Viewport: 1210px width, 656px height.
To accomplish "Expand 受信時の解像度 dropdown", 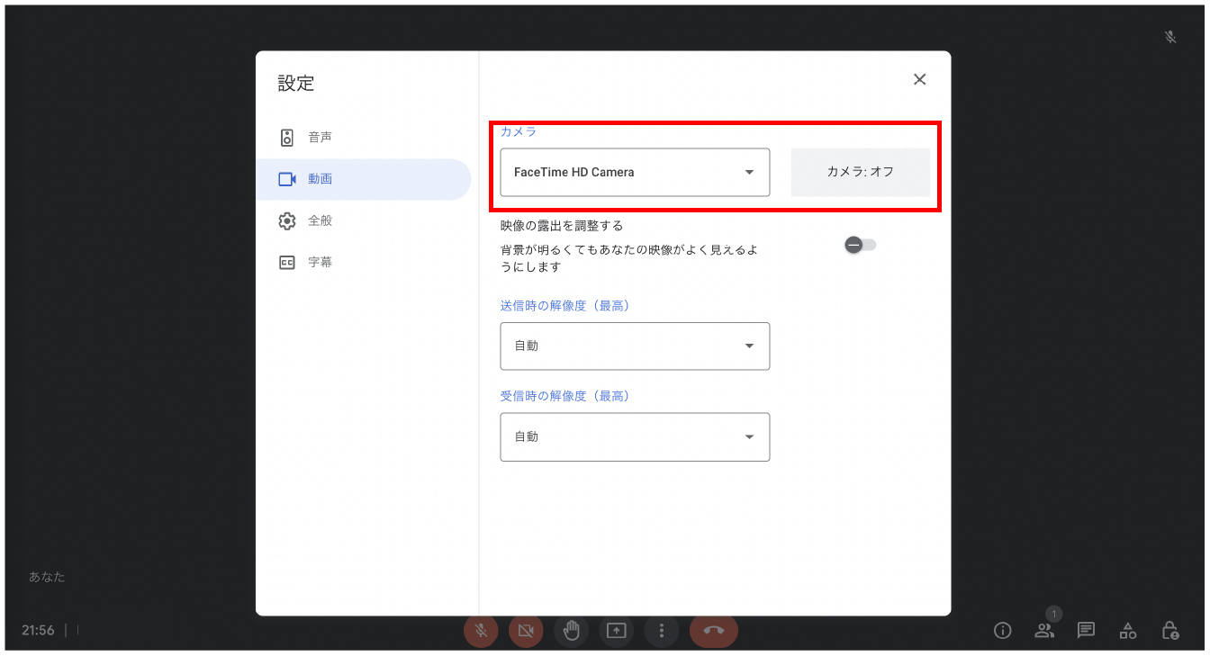I will pos(635,437).
